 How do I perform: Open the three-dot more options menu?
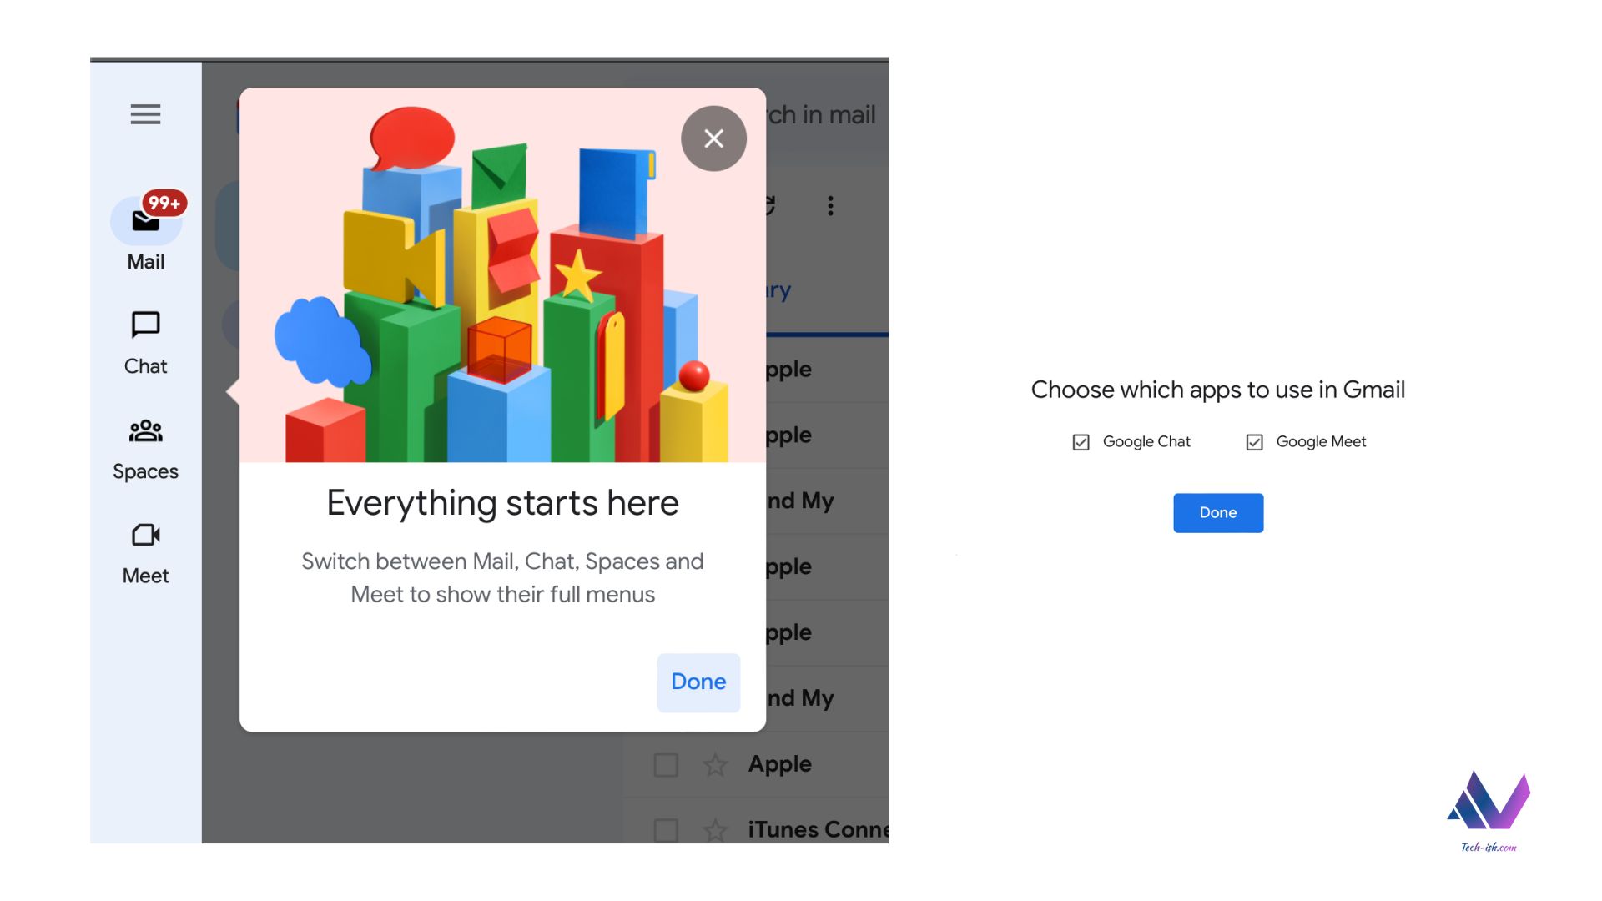click(x=830, y=206)
